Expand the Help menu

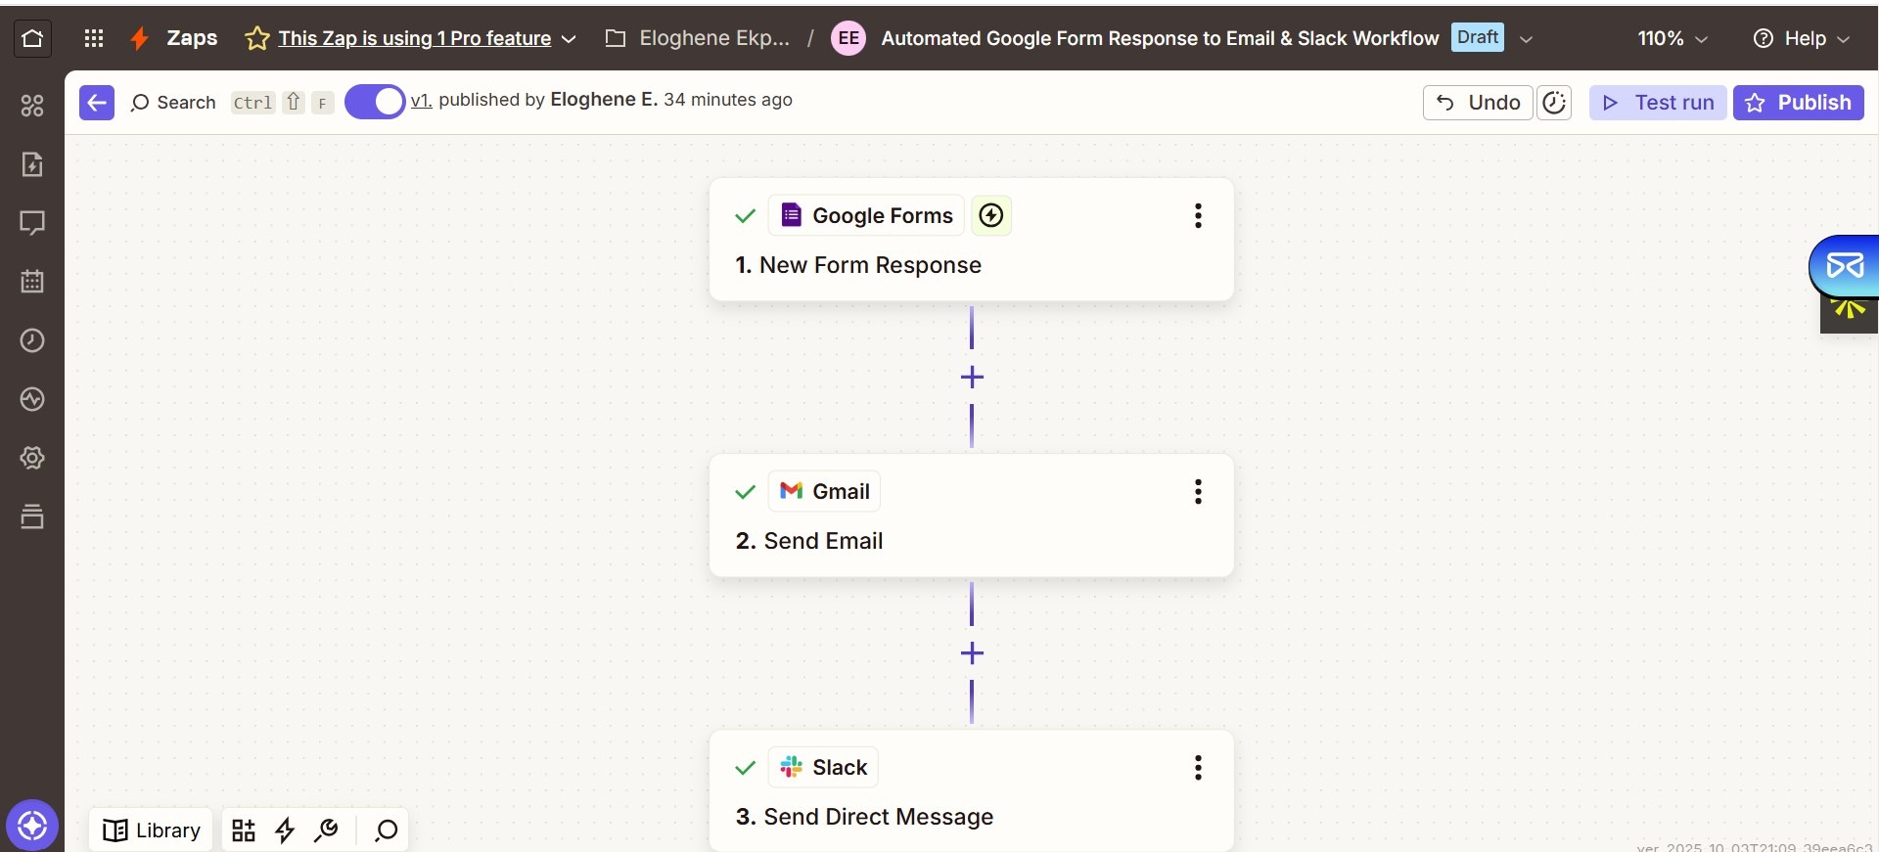[1801, 38]
